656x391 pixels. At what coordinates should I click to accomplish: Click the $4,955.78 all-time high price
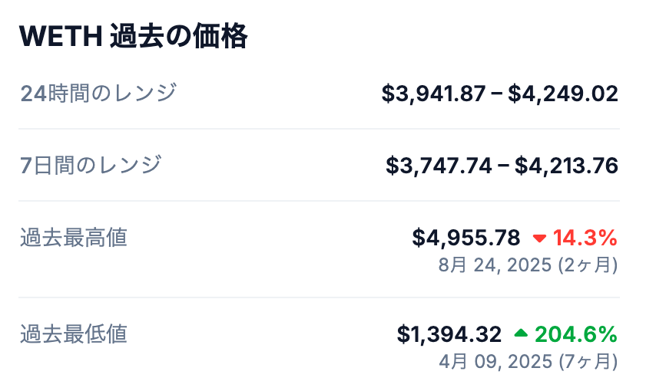coord(466,238)
